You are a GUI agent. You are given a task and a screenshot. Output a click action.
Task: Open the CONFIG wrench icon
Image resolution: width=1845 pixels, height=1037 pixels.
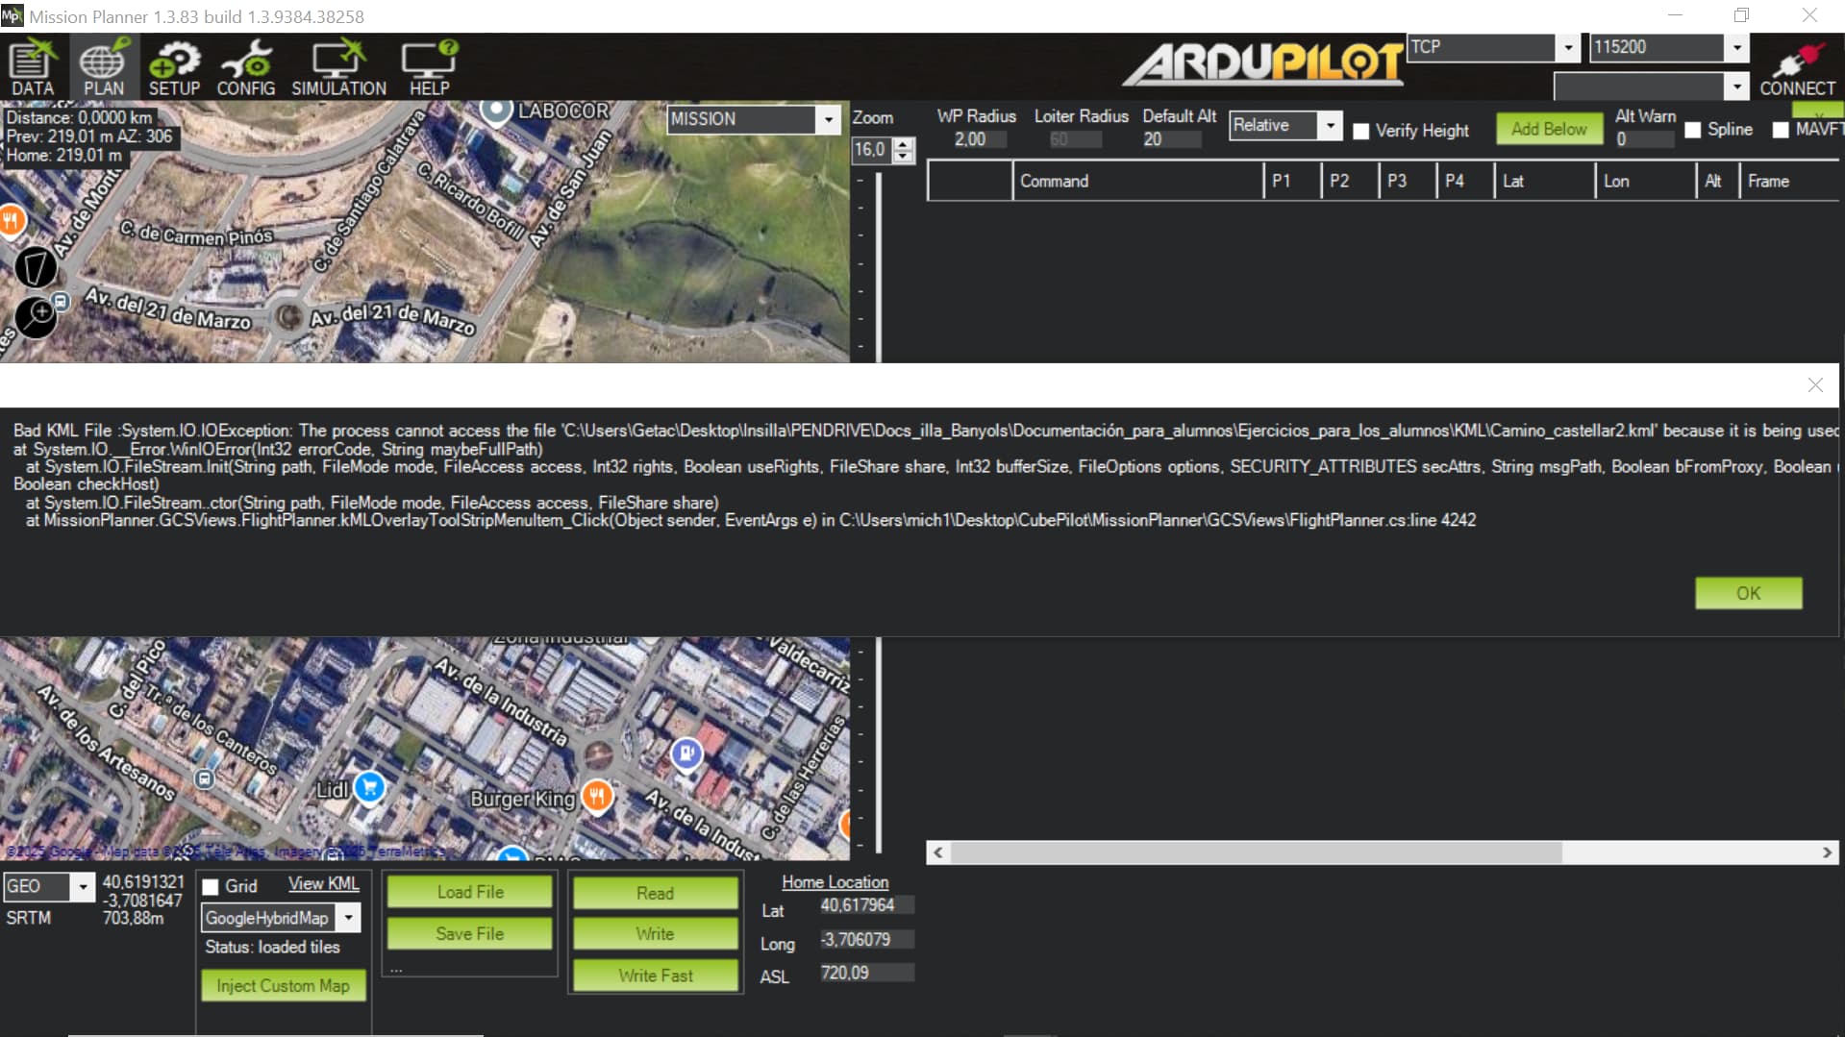point(246,67)
